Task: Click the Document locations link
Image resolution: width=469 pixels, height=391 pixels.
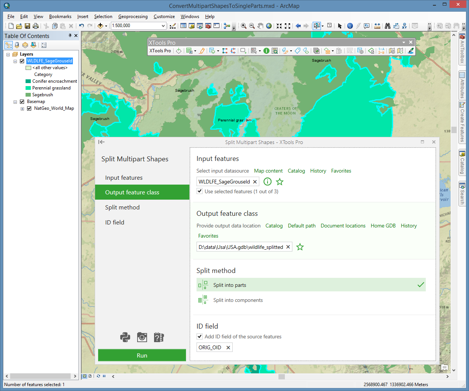Action: tap(343, 226)
